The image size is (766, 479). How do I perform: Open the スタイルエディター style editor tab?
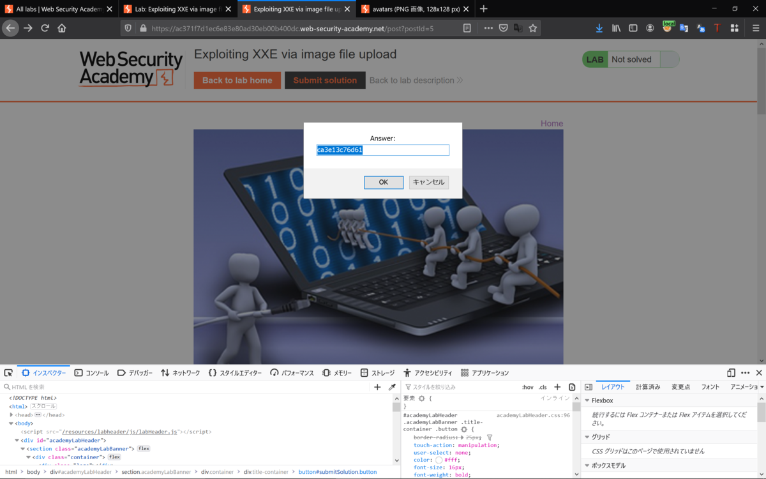click(235, 373)
